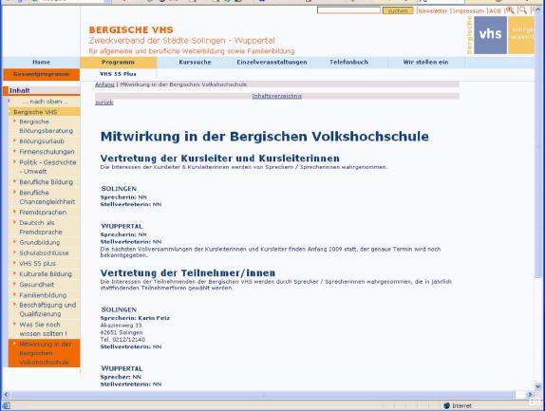The width and height of the screenshot is (545, 411).
Task: Open Firmenschulungen in sidebar
Action: click(x=47, y=152)
